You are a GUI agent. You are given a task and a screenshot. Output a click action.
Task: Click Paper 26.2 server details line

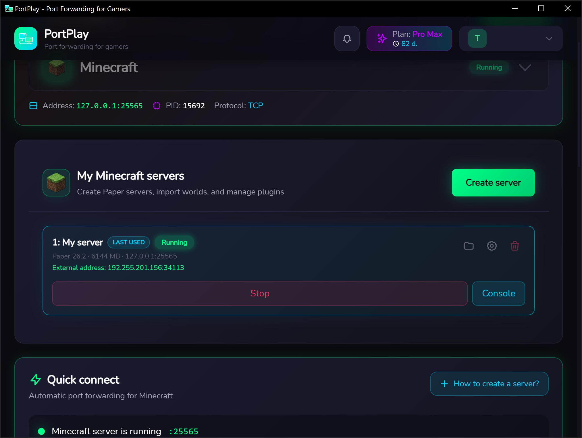(115, 256)
